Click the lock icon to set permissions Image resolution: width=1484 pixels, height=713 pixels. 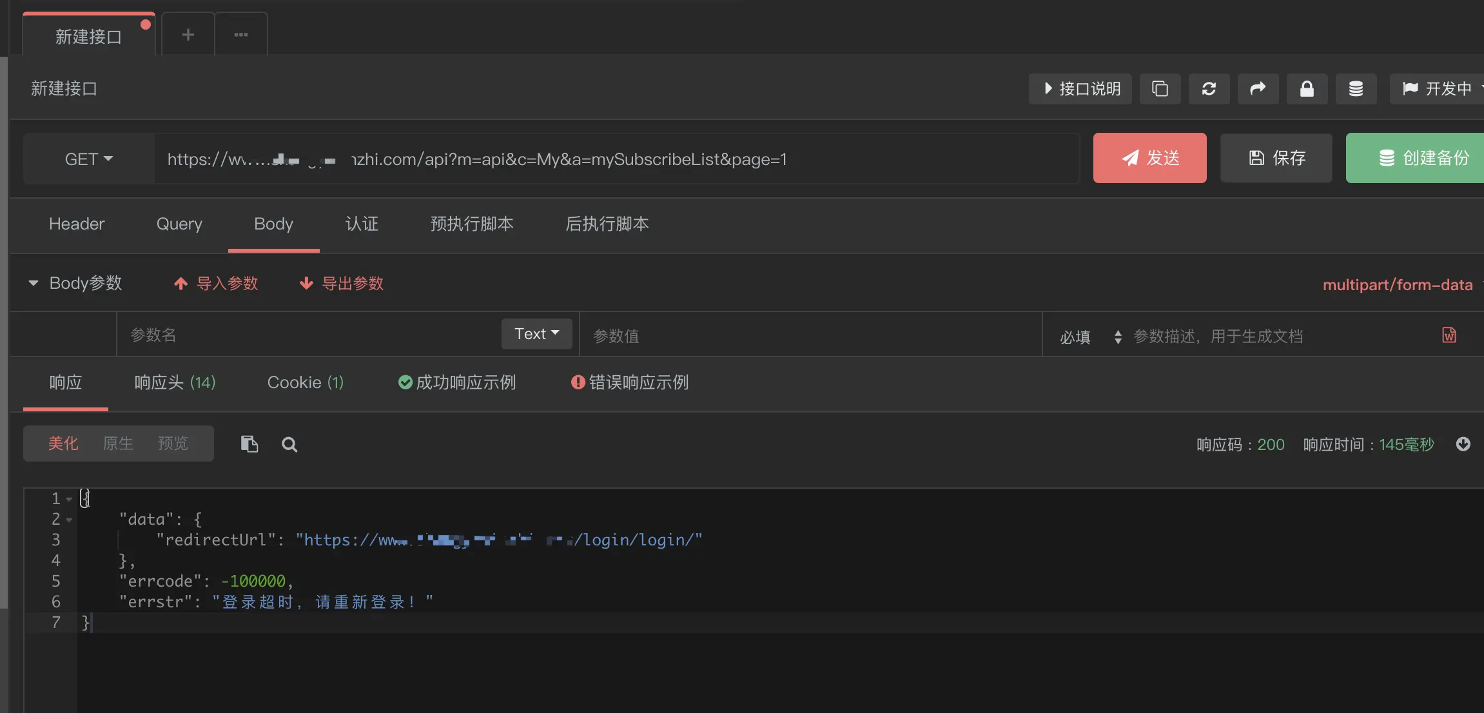coord(1306,88)
